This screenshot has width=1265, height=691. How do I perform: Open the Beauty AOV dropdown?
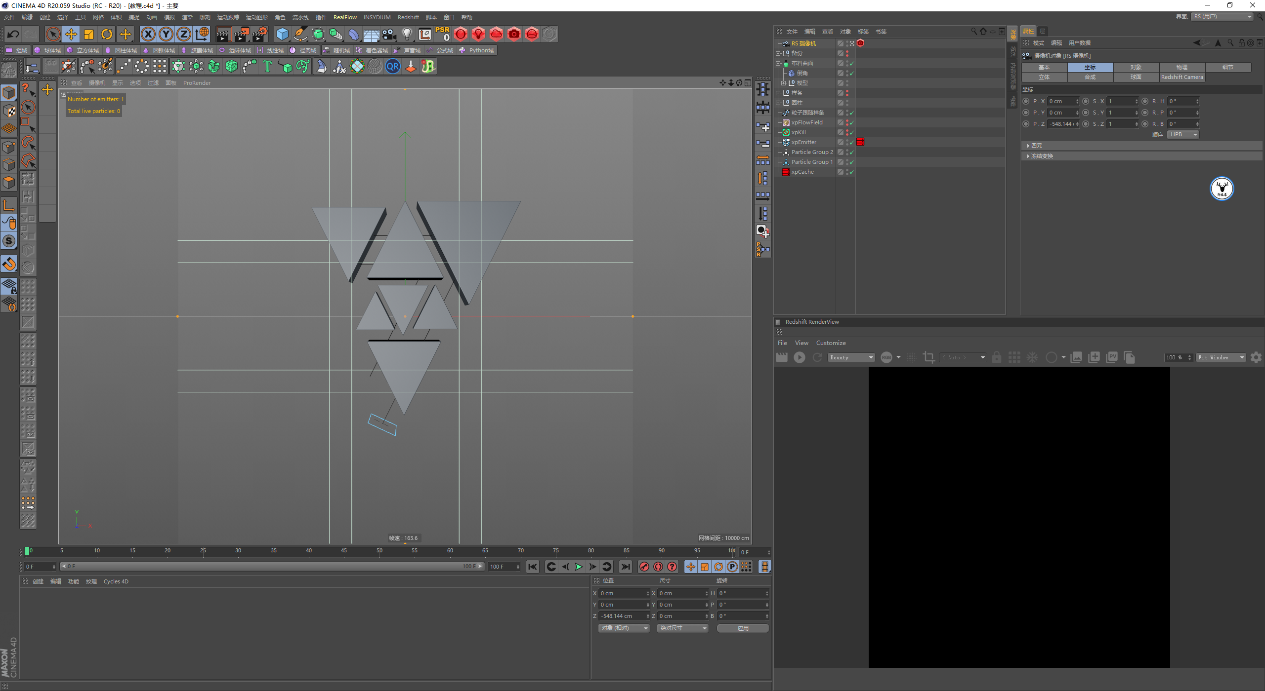851,357
